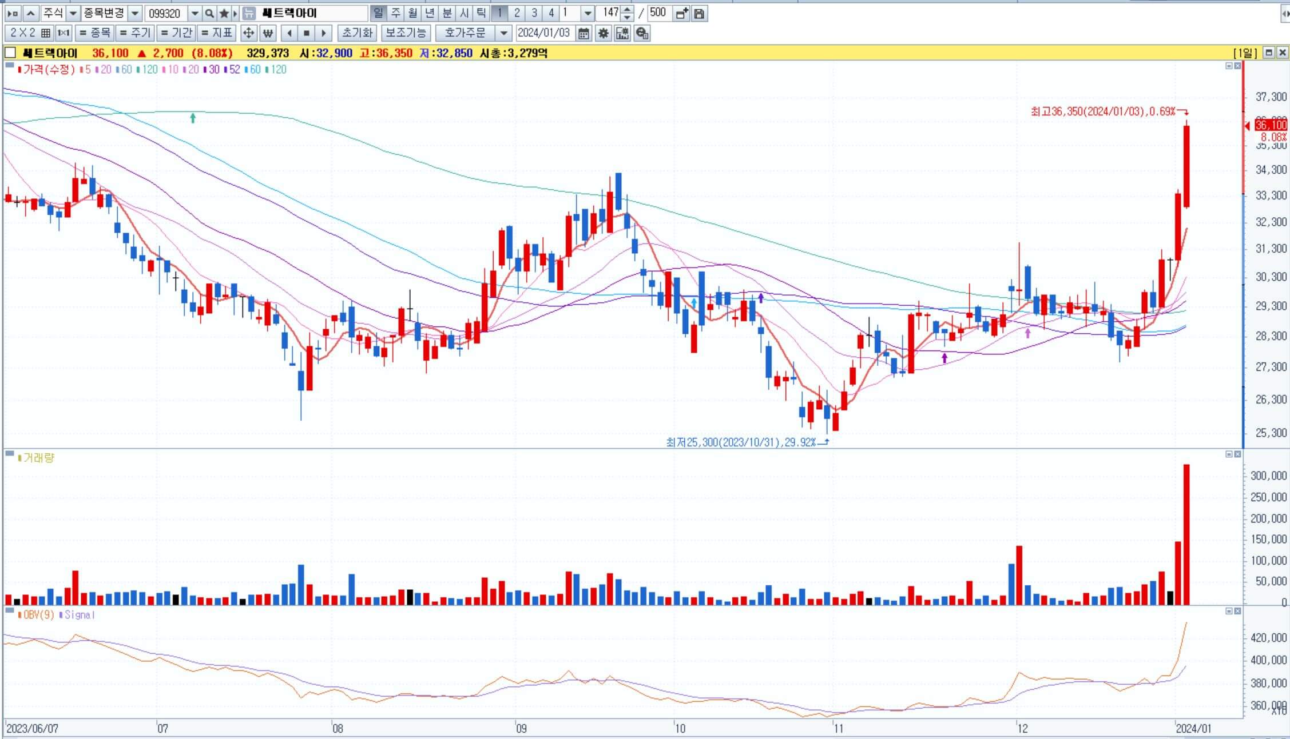Toggle the = 종목 sync button
Viewport: 1290px width, 739px height.
coord(94,33)
